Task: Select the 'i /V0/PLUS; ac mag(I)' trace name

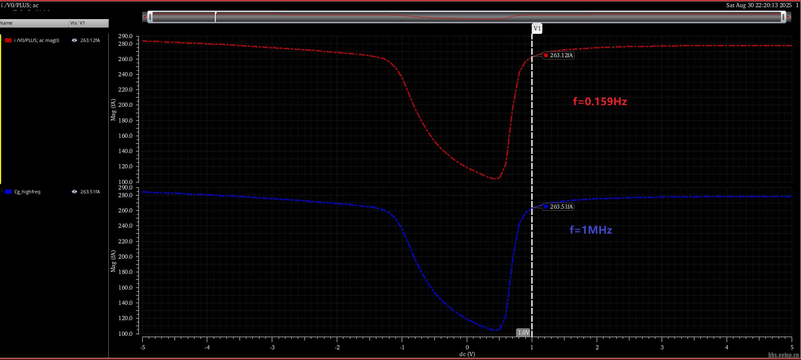Action: tap(37, 40)
